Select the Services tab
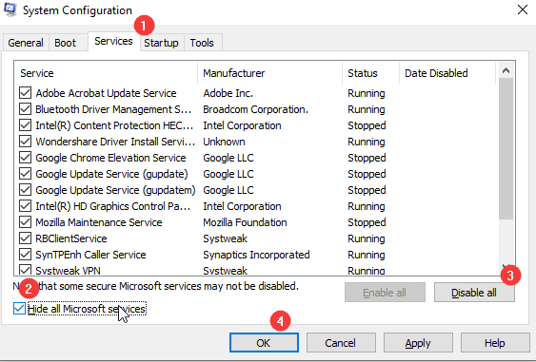 point(113,41)
